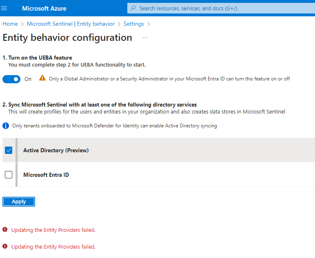The image size is (315, 258).
Task: Open Microsoft Sentinel Entity behavior breadcrumb
Action: (71, 24)
